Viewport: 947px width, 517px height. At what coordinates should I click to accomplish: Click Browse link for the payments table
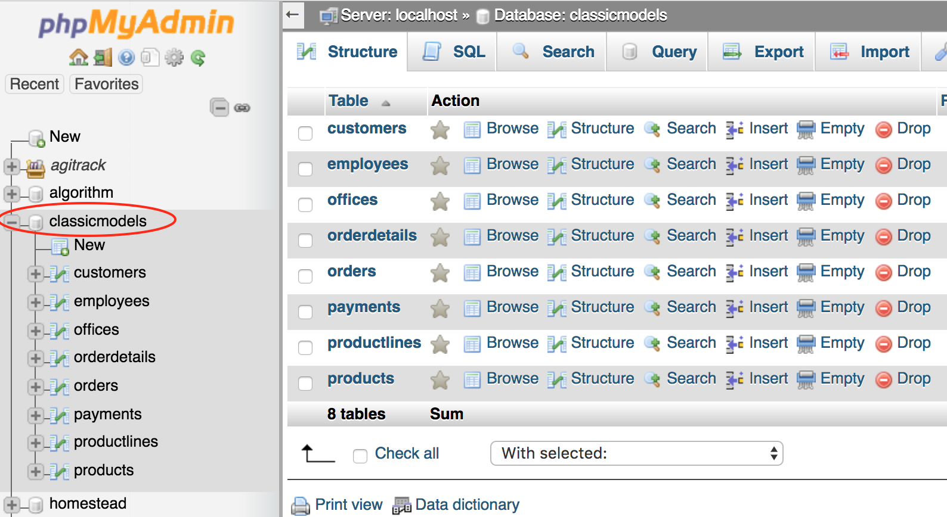pos(512,307)
